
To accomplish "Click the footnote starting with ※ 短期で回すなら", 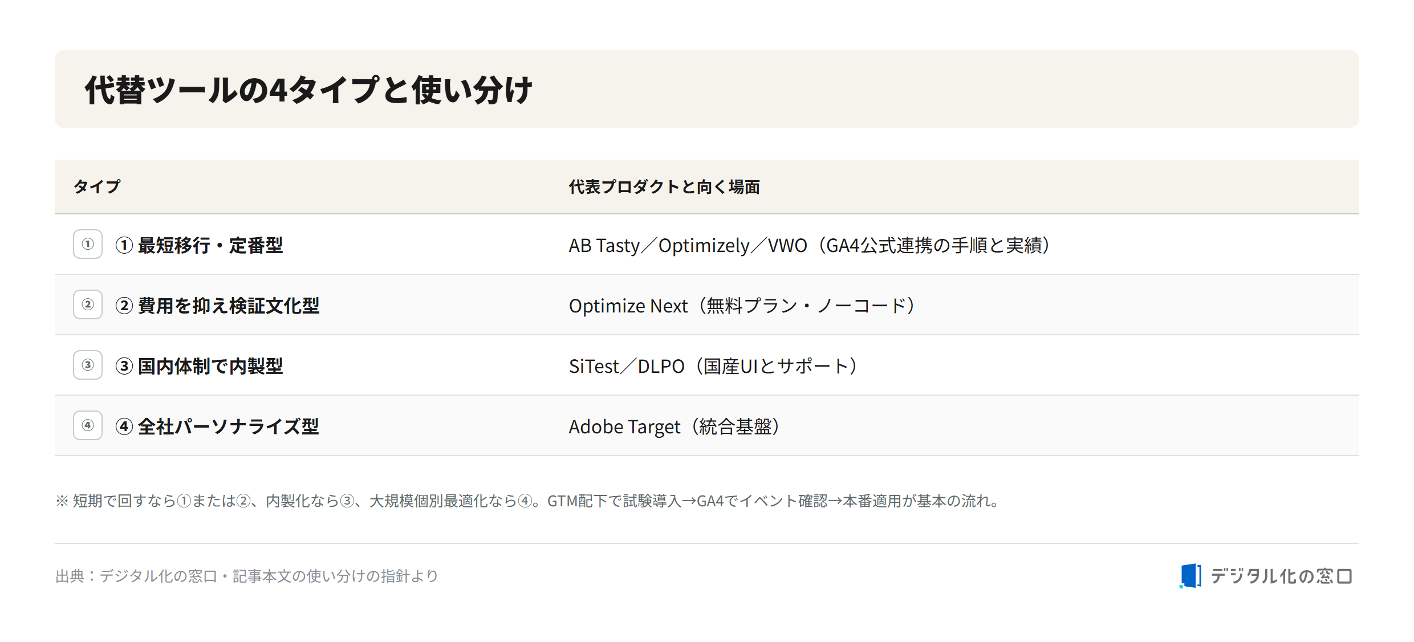I will 528,501.
